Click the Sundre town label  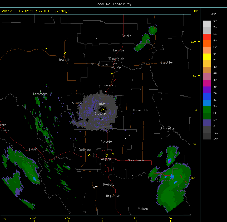click(x=77, y=103)
